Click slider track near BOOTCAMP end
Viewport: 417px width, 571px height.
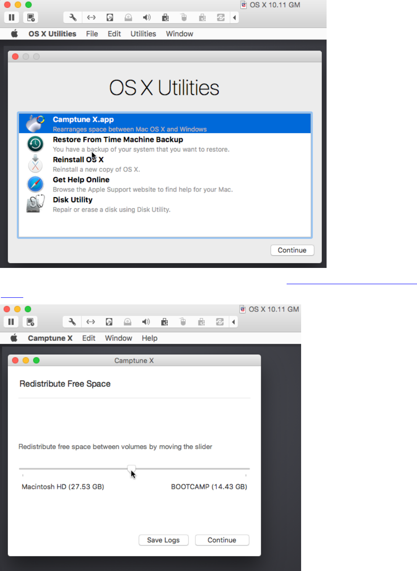[243, 469]
